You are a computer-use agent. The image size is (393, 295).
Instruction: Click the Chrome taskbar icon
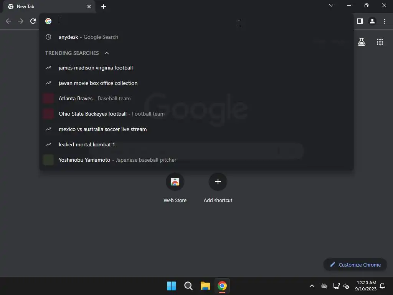point(222,286)
